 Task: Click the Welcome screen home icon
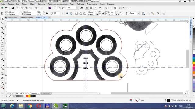tap(6, 18)
